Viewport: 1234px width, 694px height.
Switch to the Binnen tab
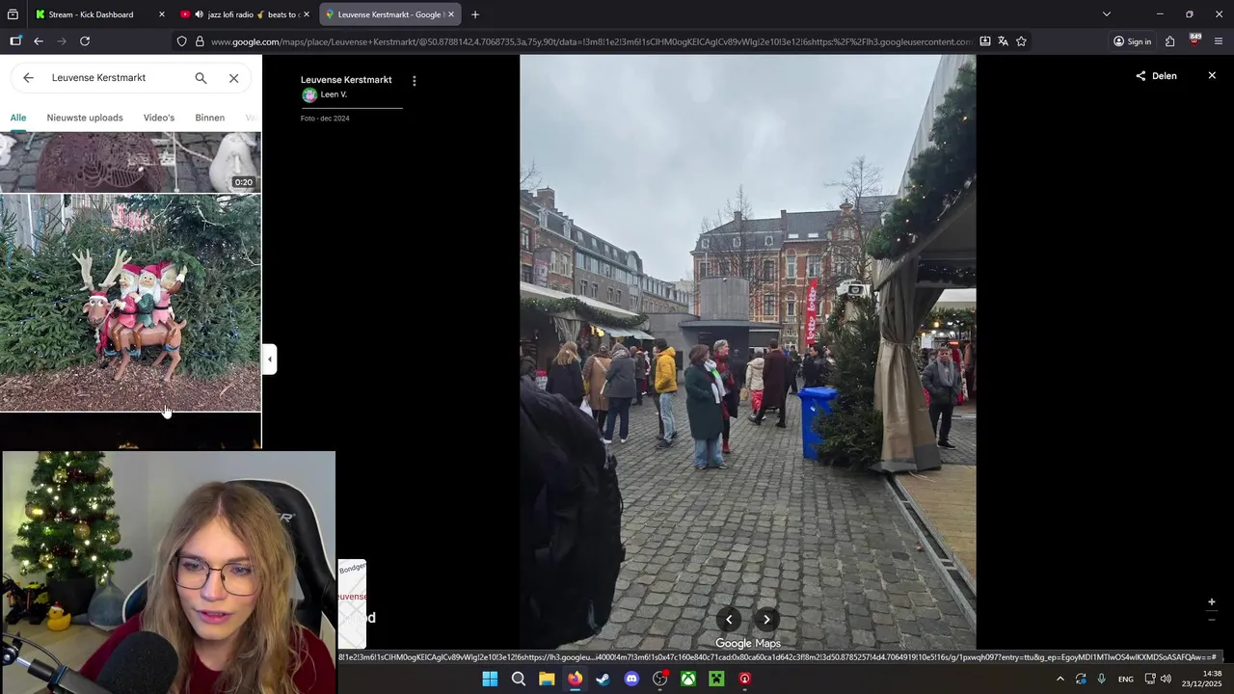click(209, 118)
